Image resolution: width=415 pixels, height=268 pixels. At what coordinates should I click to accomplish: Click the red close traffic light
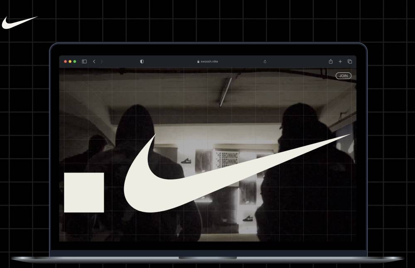click(66, 61)
